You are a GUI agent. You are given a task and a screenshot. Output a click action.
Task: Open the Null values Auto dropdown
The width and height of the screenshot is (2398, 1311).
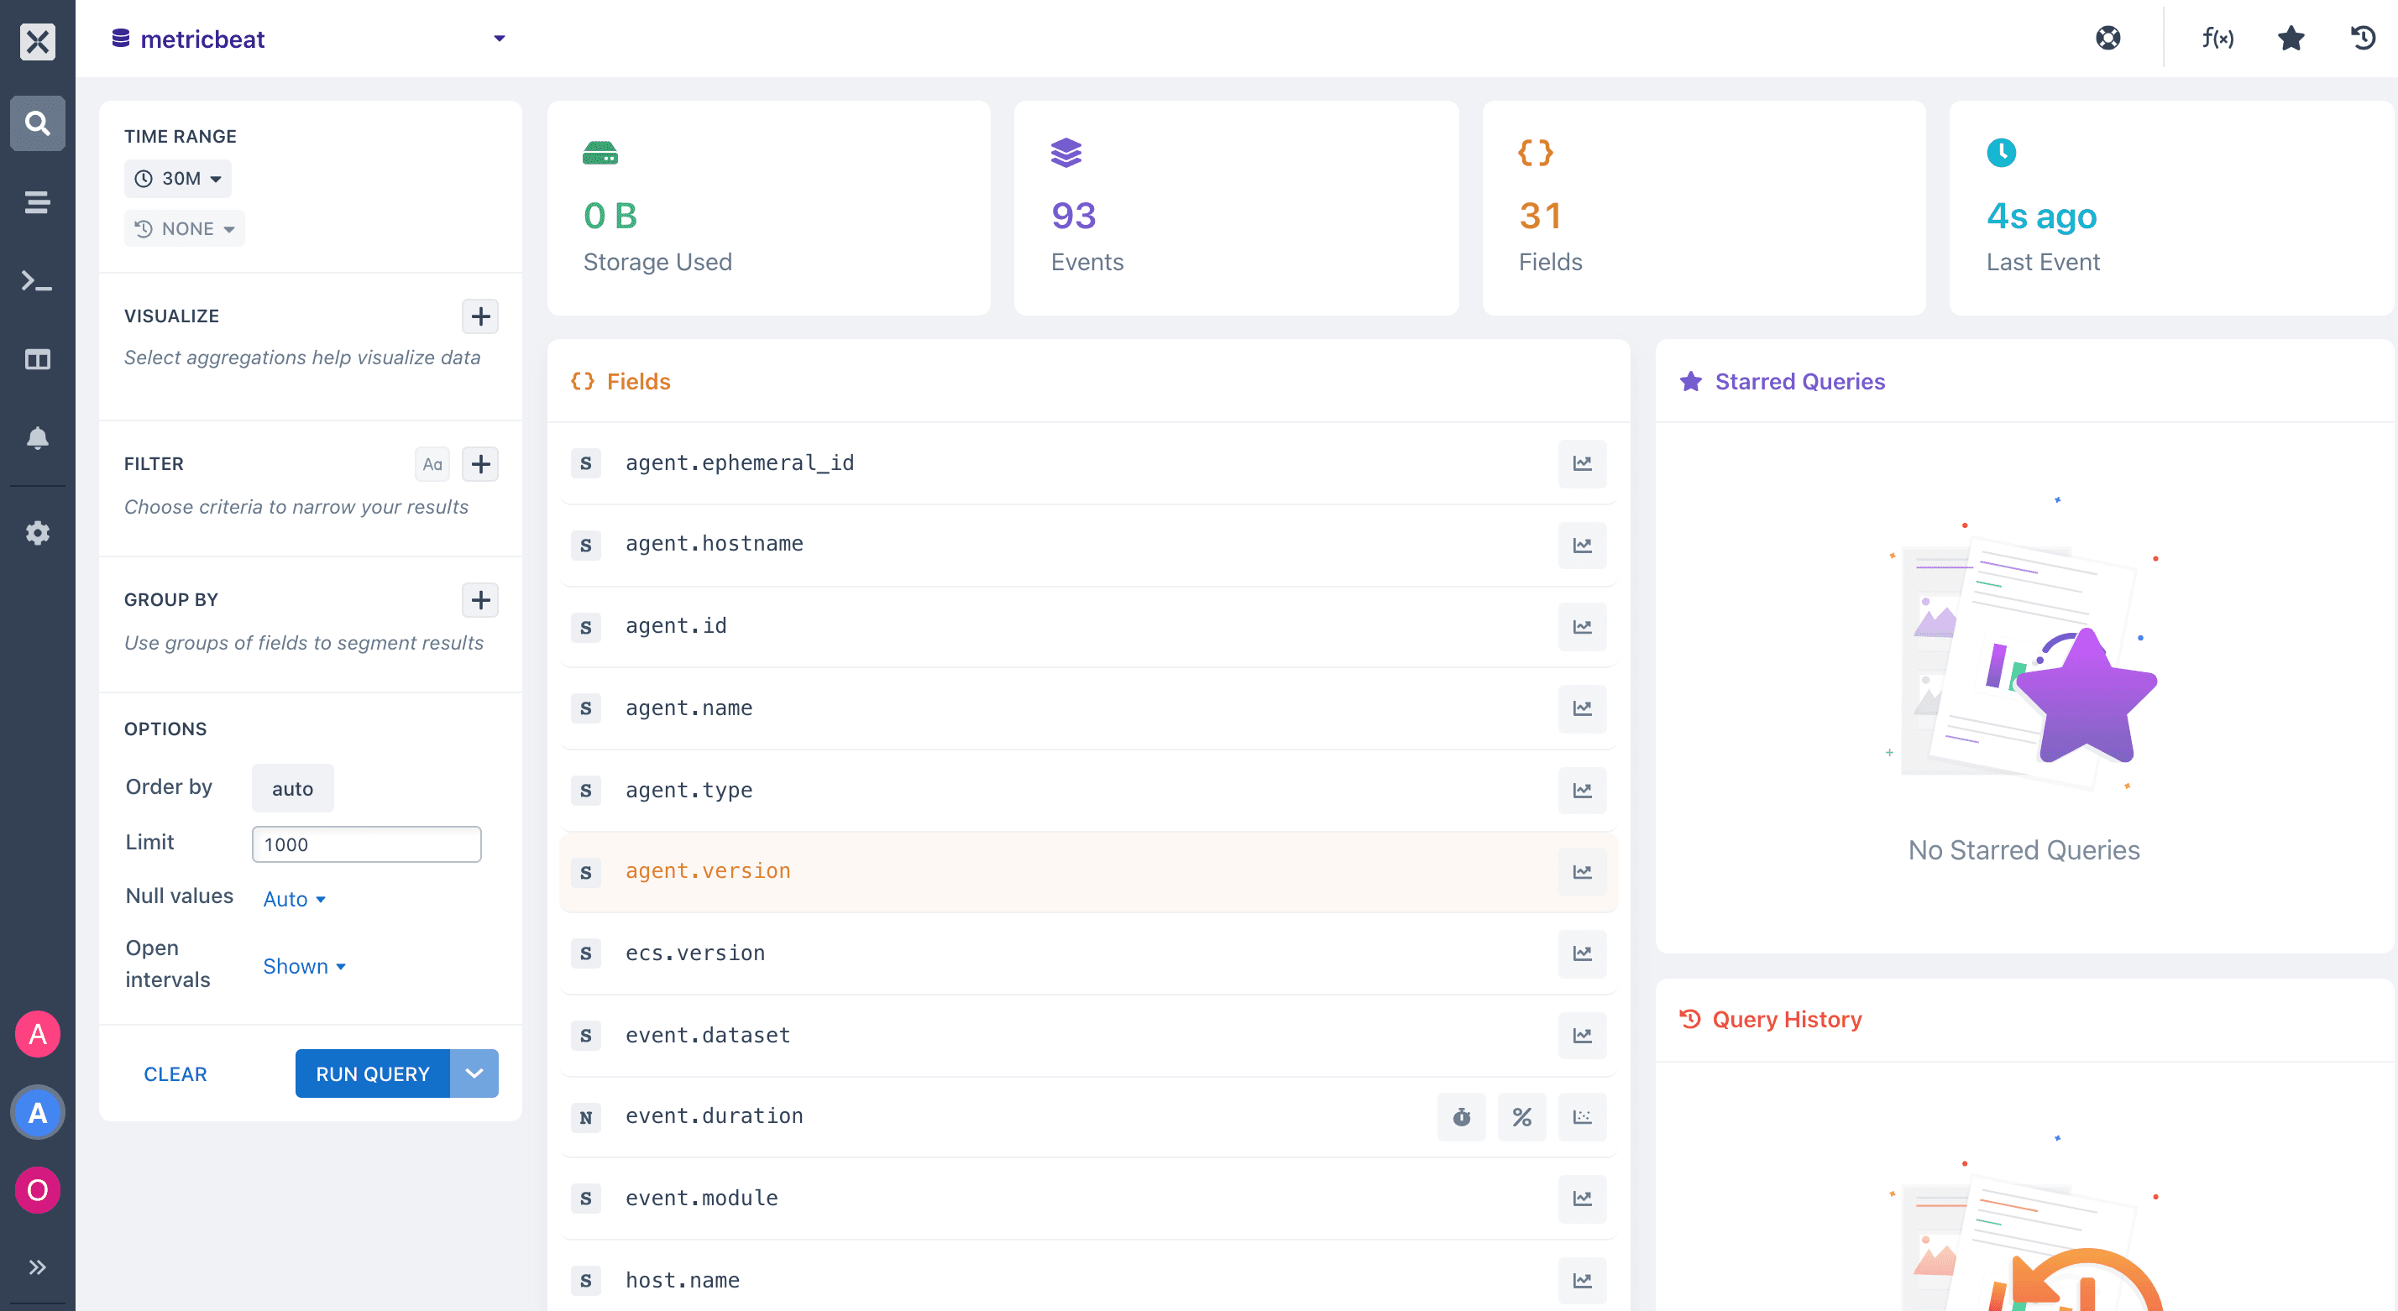click(x=294, y=899)
